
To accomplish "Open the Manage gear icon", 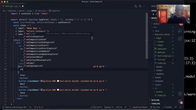I will pyautogui.click(x=180, y=101).
